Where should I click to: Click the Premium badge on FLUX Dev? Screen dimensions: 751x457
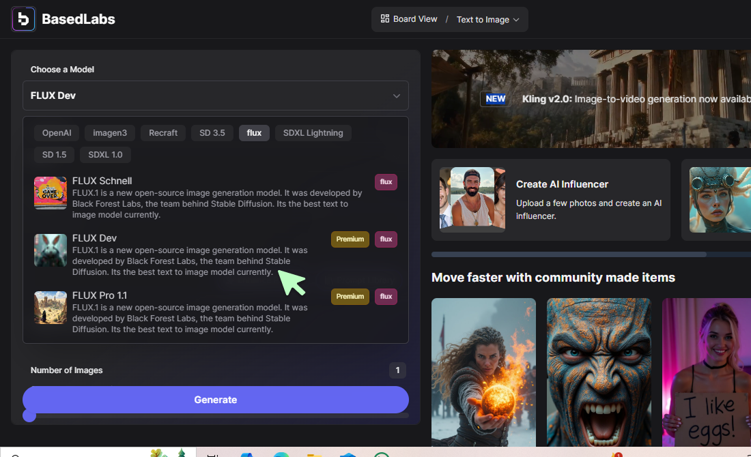click(x=350, y=239)
